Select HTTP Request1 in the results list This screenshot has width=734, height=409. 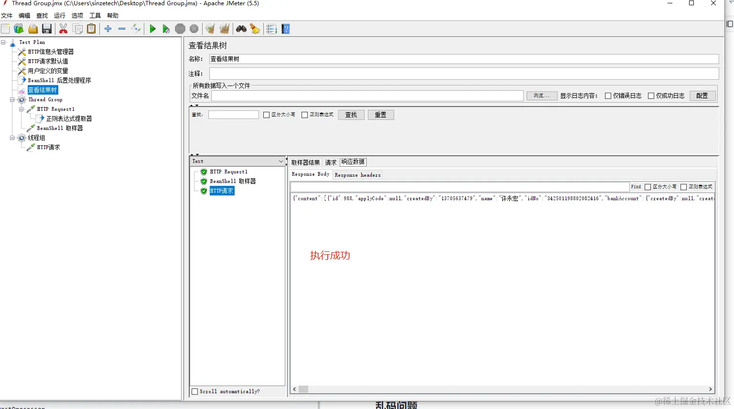tap(229, 172)
